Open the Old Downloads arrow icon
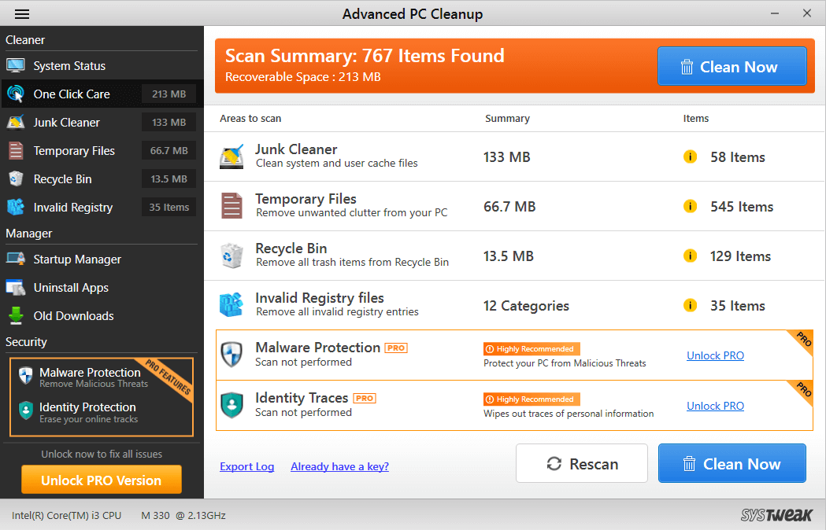This screenshot has height=530, width=826. [16, 315]
